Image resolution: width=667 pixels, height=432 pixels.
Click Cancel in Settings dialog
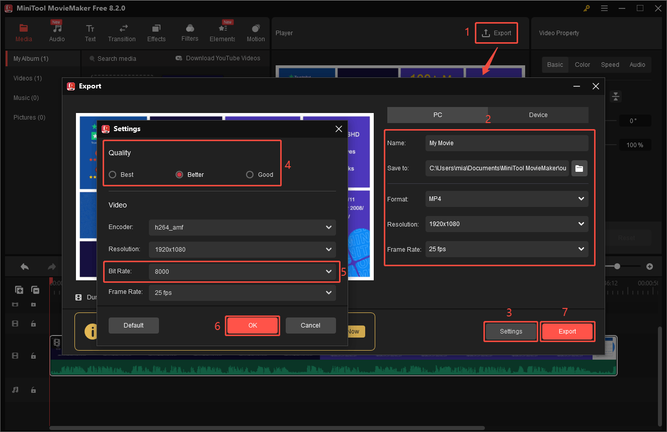pos(310,326)
